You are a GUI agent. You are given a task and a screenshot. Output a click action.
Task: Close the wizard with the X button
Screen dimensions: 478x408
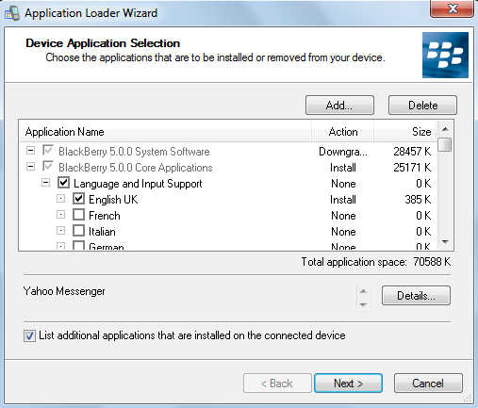[453, 8]
